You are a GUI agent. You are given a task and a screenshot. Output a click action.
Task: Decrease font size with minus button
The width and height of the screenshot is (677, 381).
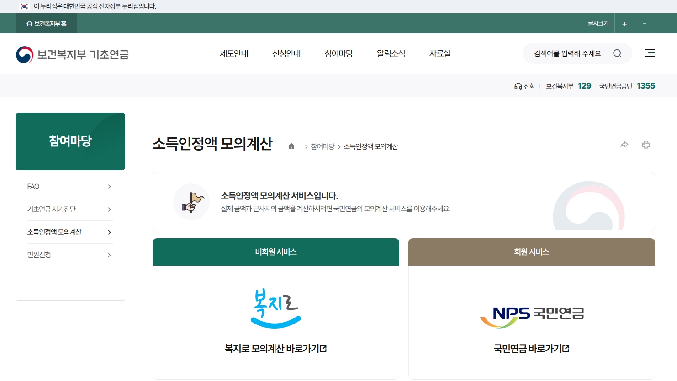pos(645,24)
